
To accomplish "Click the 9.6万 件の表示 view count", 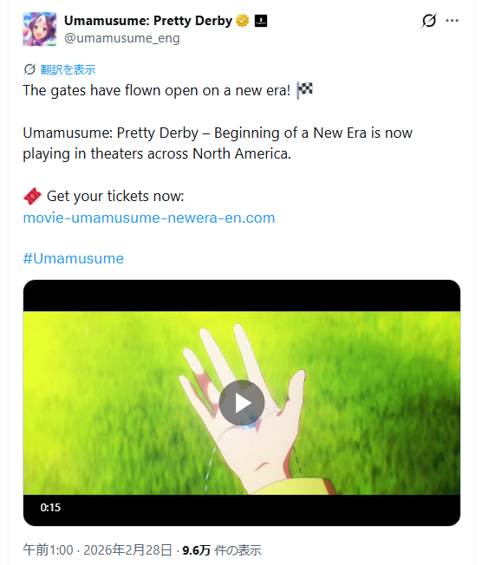I will coord(222,550).
